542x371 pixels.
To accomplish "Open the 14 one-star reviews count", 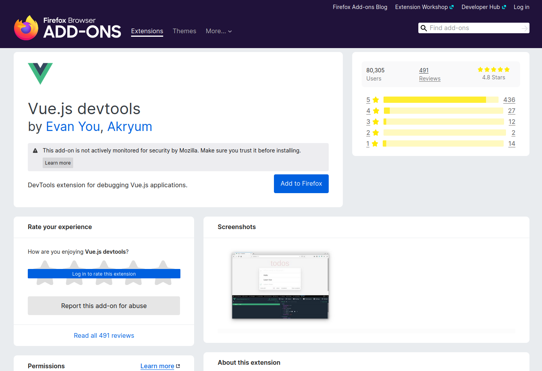I will 512,143.
